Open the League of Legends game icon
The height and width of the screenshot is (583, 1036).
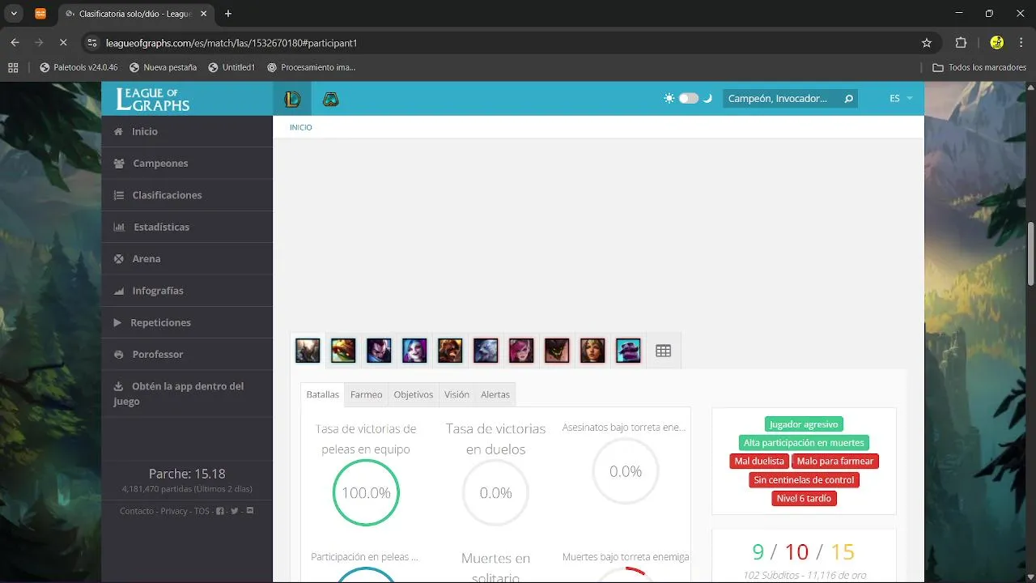click(x=292, y=99)
